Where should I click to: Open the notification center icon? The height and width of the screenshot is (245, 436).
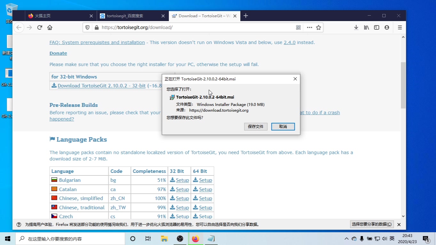click(426, 239)
